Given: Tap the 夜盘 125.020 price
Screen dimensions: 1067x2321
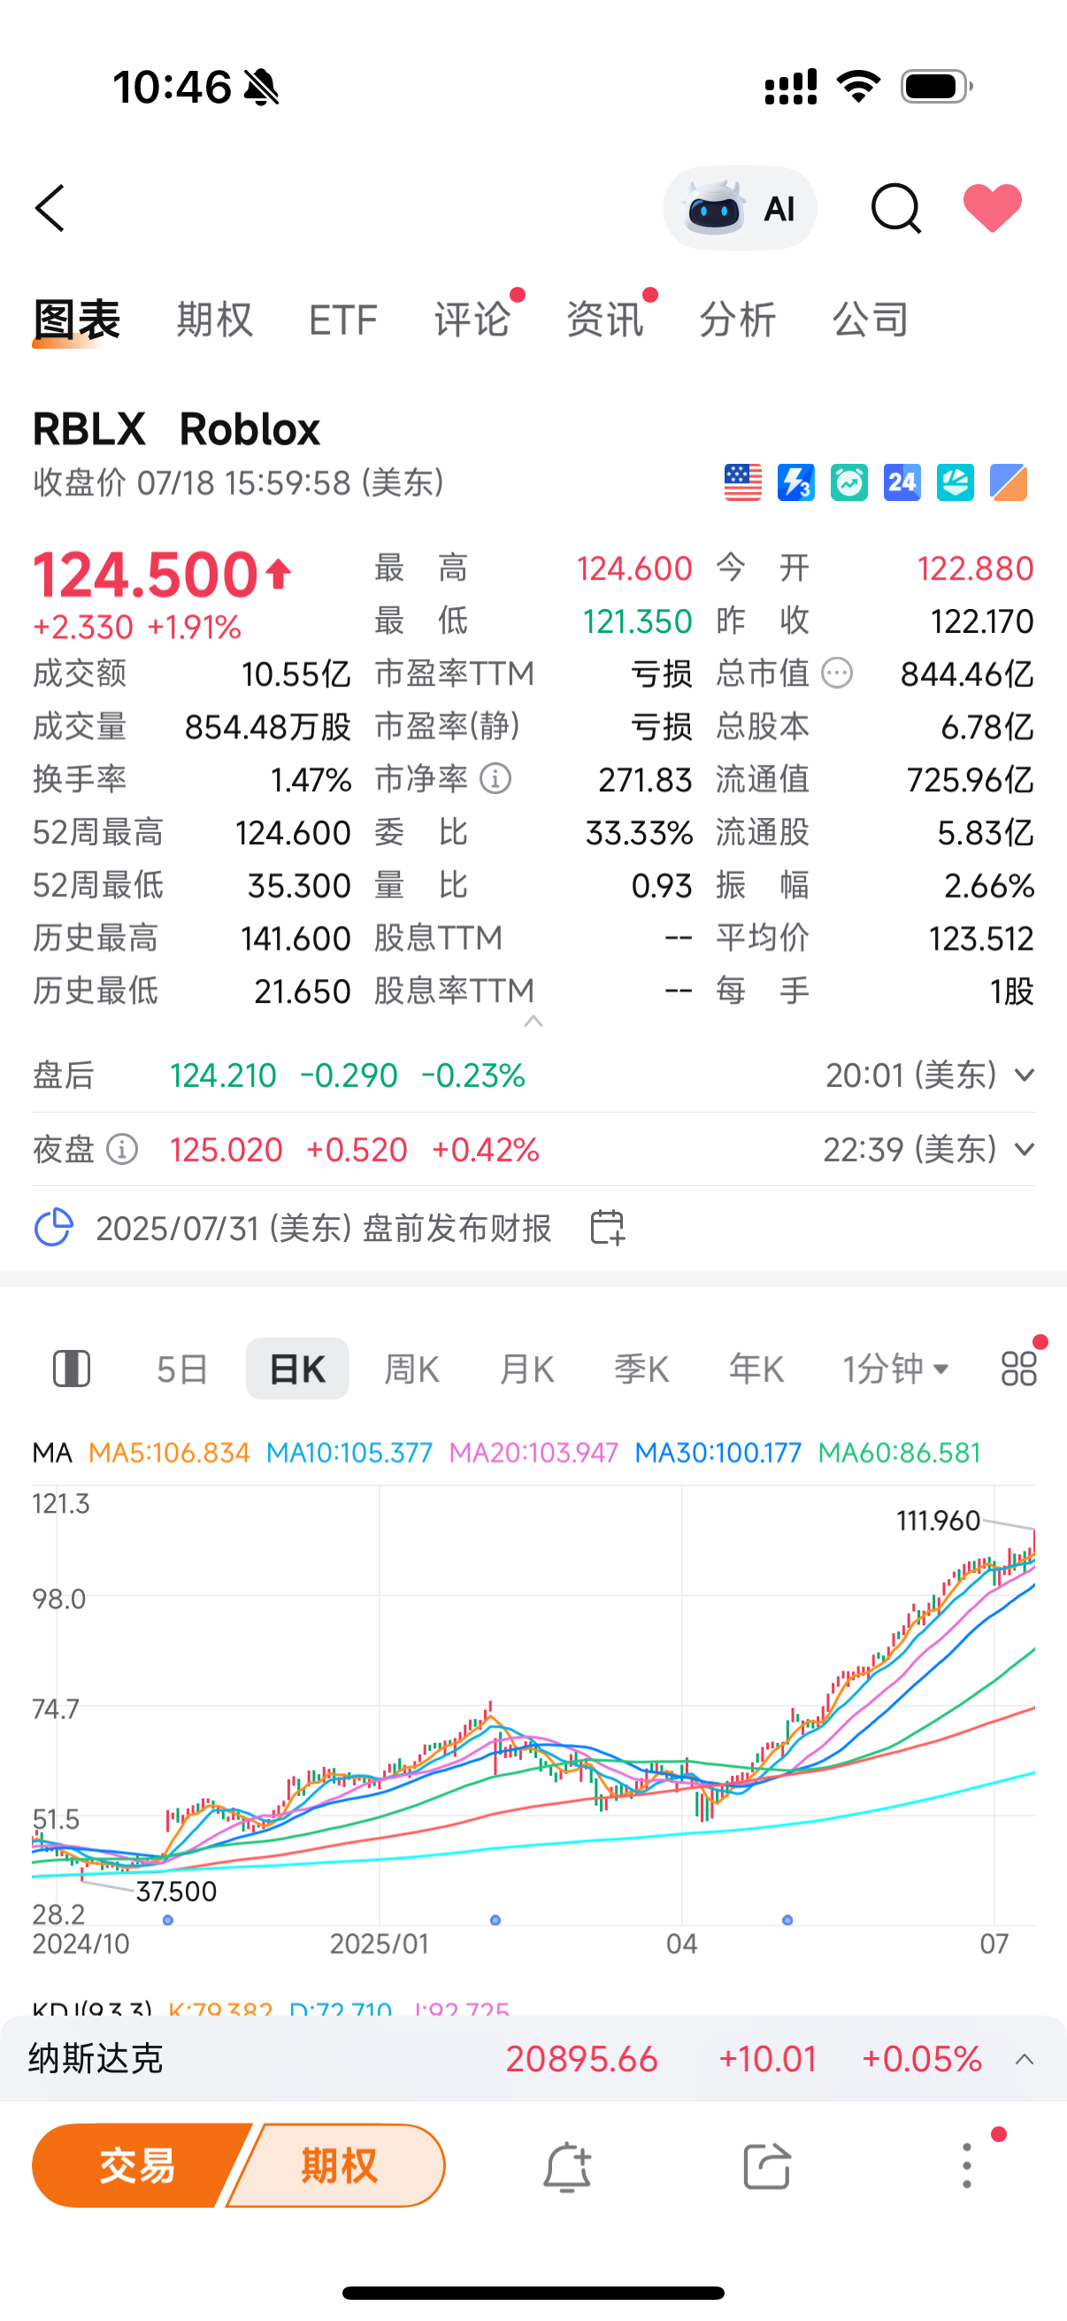Looking at the screenshot, I should tap(226, 1149).
